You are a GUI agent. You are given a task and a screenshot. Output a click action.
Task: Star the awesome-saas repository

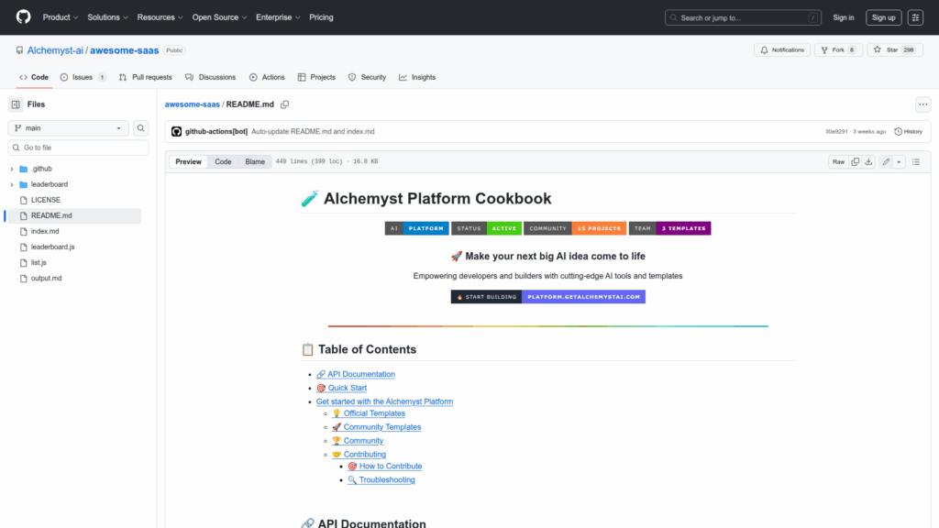pos(895,50)
